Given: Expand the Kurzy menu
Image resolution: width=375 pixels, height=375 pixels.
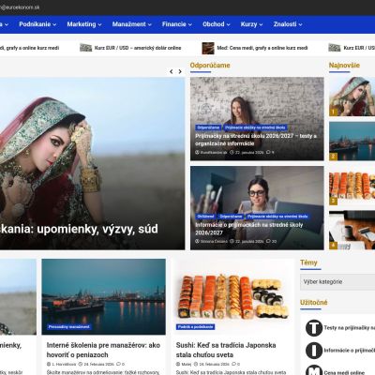Looking at the screenshot, I should pos(251,24).
